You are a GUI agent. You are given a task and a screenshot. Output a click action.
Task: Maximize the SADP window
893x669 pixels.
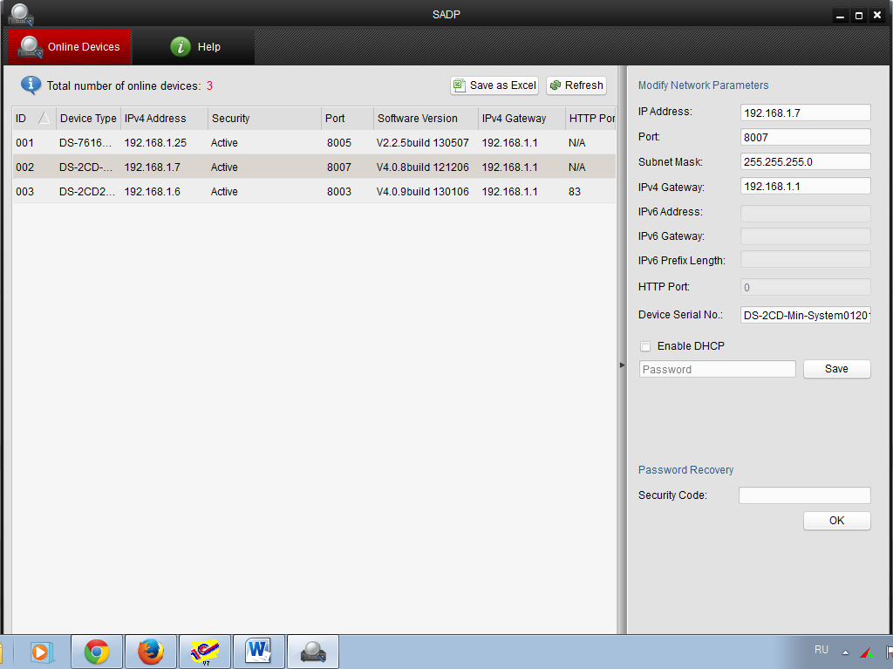859,16
